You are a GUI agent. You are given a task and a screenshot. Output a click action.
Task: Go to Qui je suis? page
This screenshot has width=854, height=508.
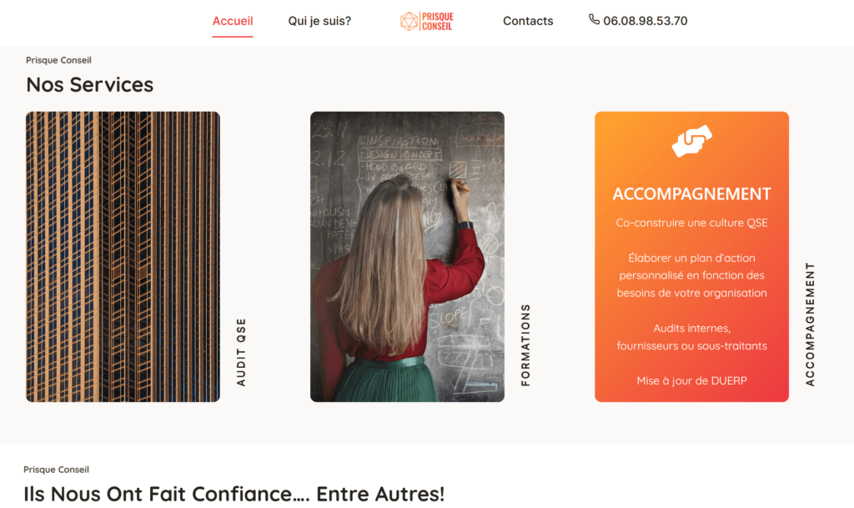(319, 21)
